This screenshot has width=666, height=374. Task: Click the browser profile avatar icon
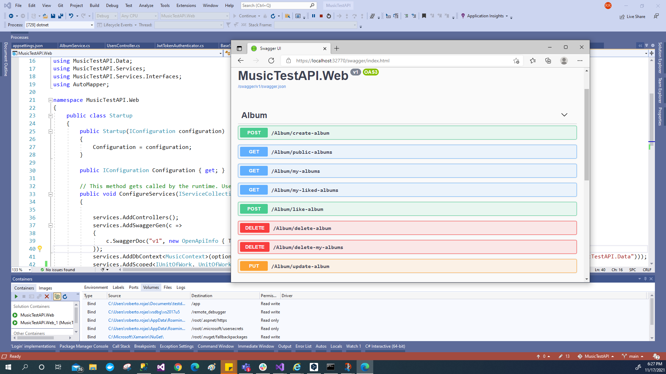pos(564,61)
